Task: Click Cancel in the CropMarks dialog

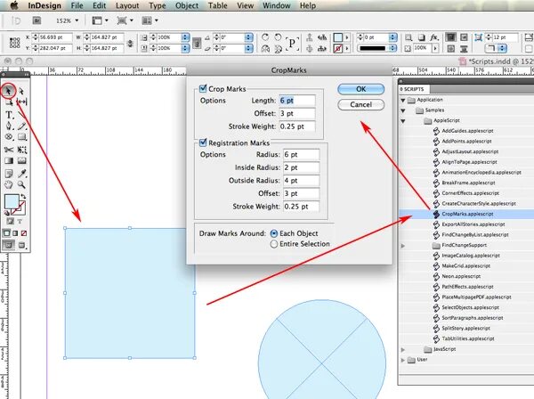Action: pos(361,104)
